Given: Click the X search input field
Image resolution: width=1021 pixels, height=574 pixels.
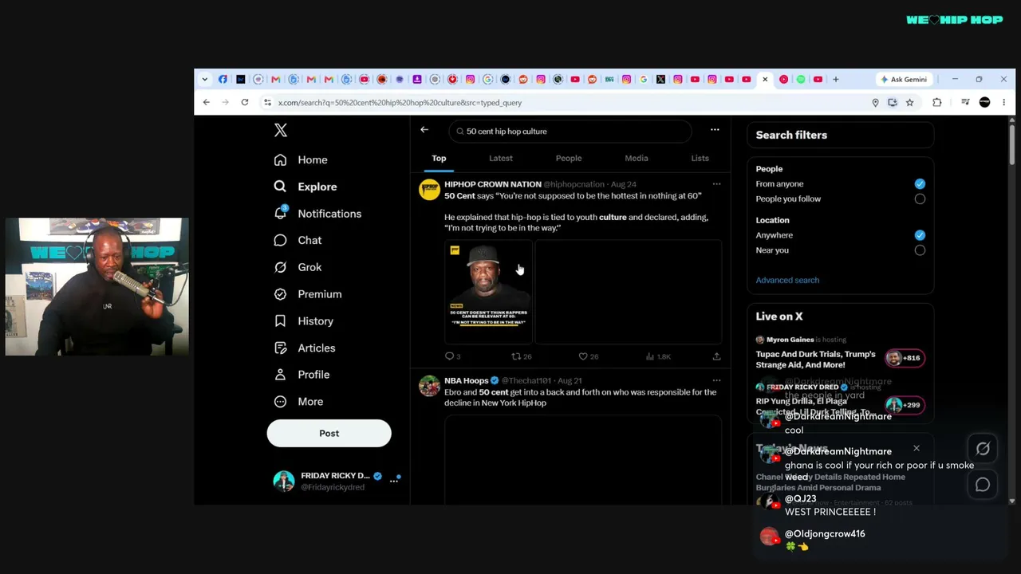Looking at the screenshot, I should [570, 131].
